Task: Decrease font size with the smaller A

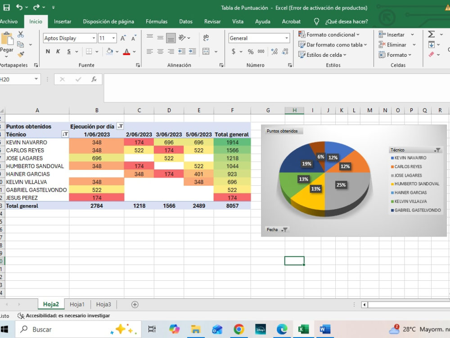Action: pyautogui.click(x=134, y=38)
